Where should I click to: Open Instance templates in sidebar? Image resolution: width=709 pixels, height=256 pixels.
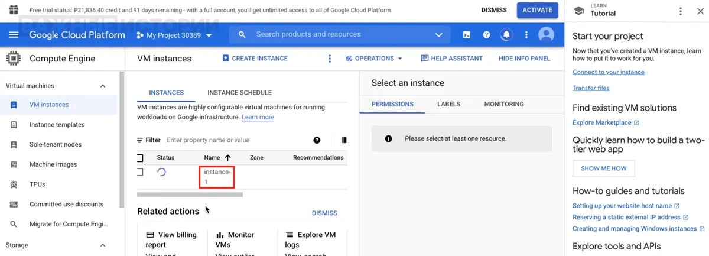58,125
